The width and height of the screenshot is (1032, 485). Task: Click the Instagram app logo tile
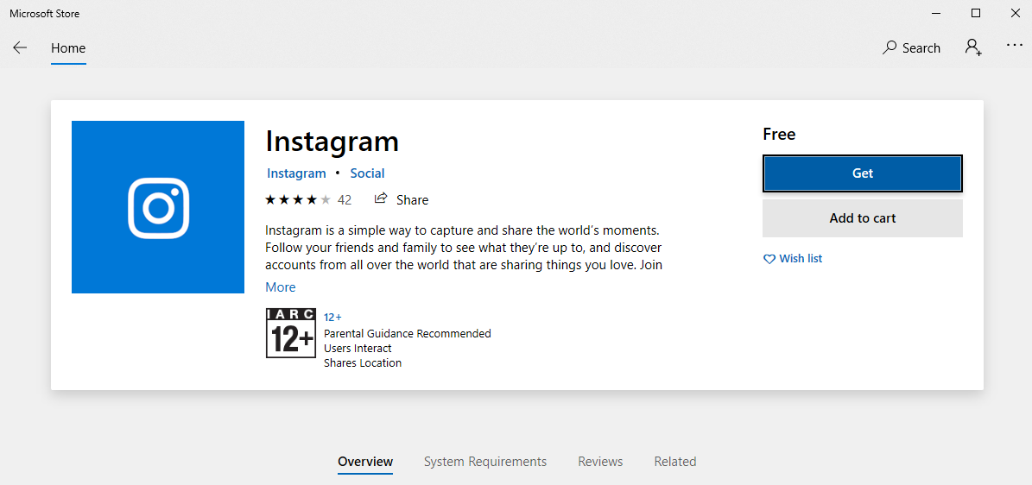point(158,207)
